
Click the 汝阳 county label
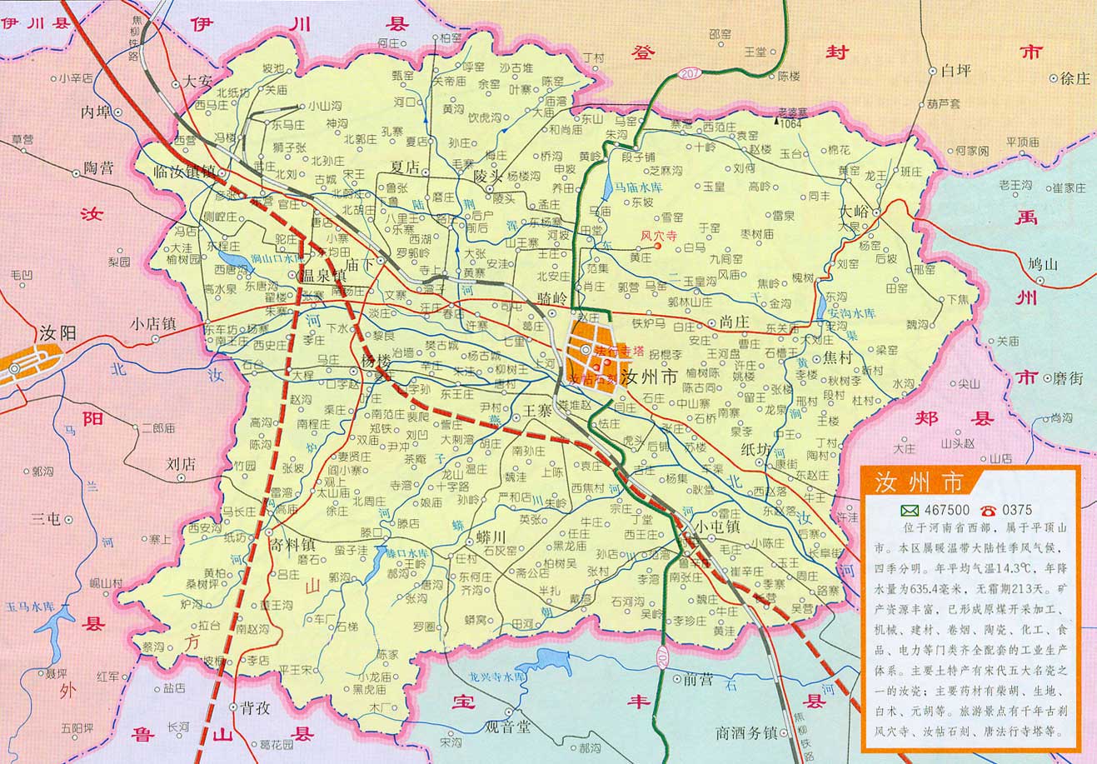58,332
